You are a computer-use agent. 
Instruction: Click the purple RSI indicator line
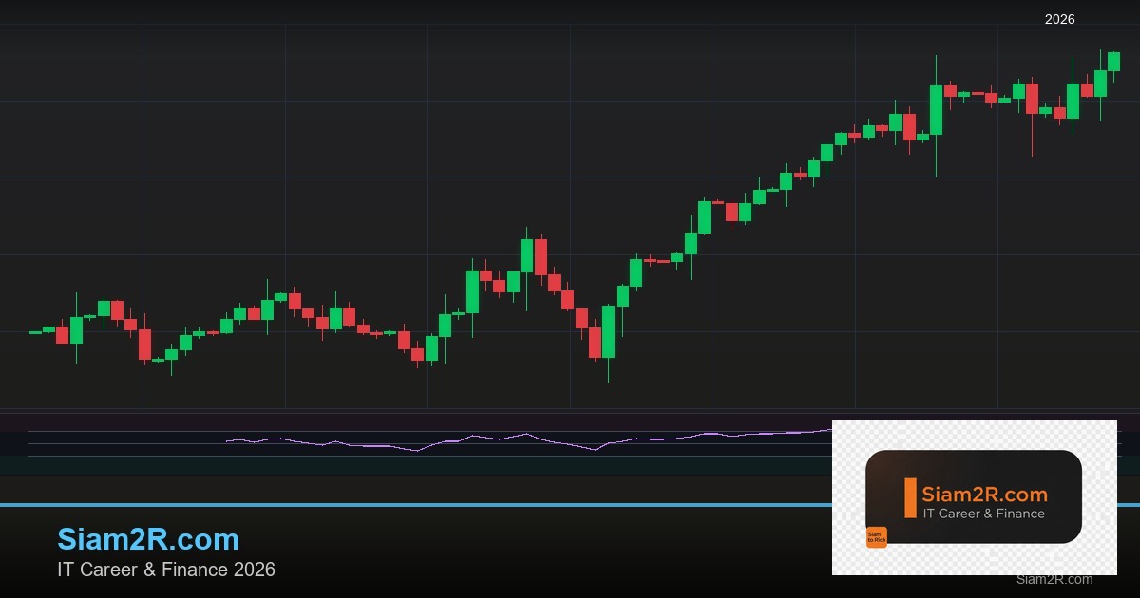pyautogui.click(x=475, y=438)
